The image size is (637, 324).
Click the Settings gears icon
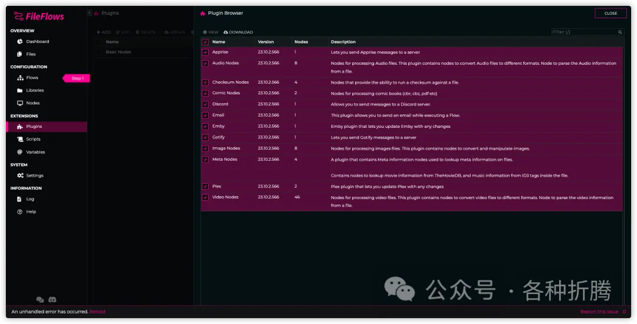pos(20,176)
